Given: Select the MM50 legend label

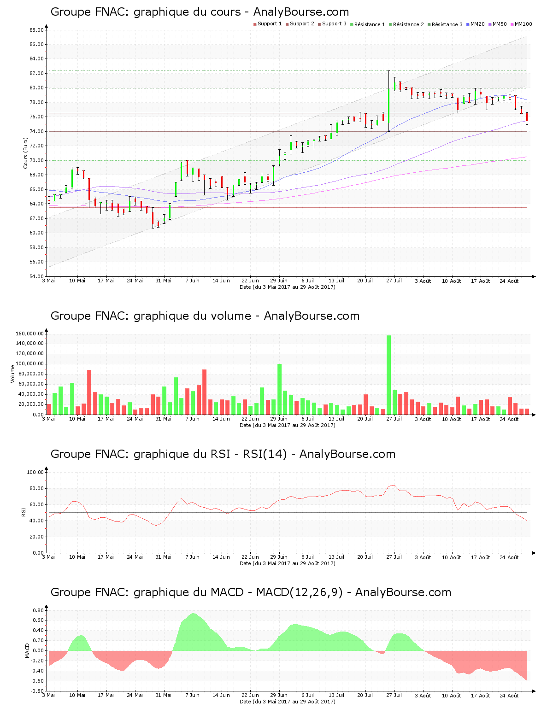Looking at the screenshot, I should pyautogui.click(x=500, y=24).
